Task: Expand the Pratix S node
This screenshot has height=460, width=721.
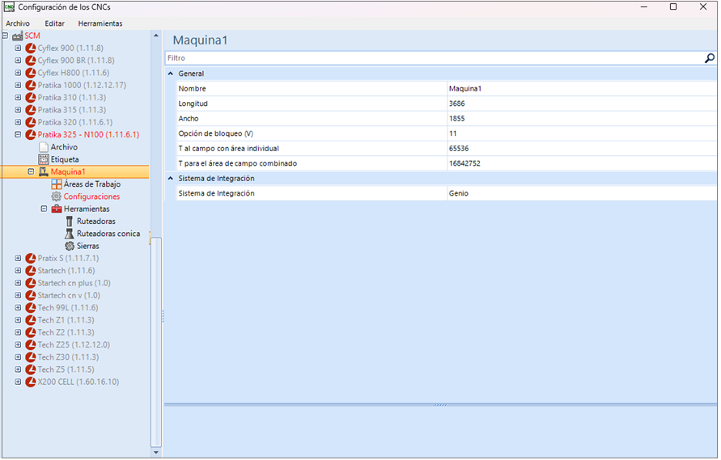Action: click(18, 258)
